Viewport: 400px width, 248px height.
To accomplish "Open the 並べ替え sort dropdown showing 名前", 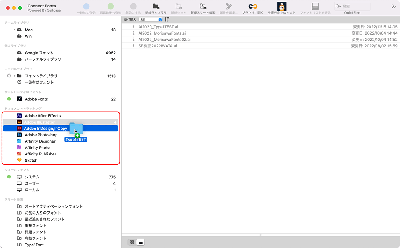I will pos(150,19).
